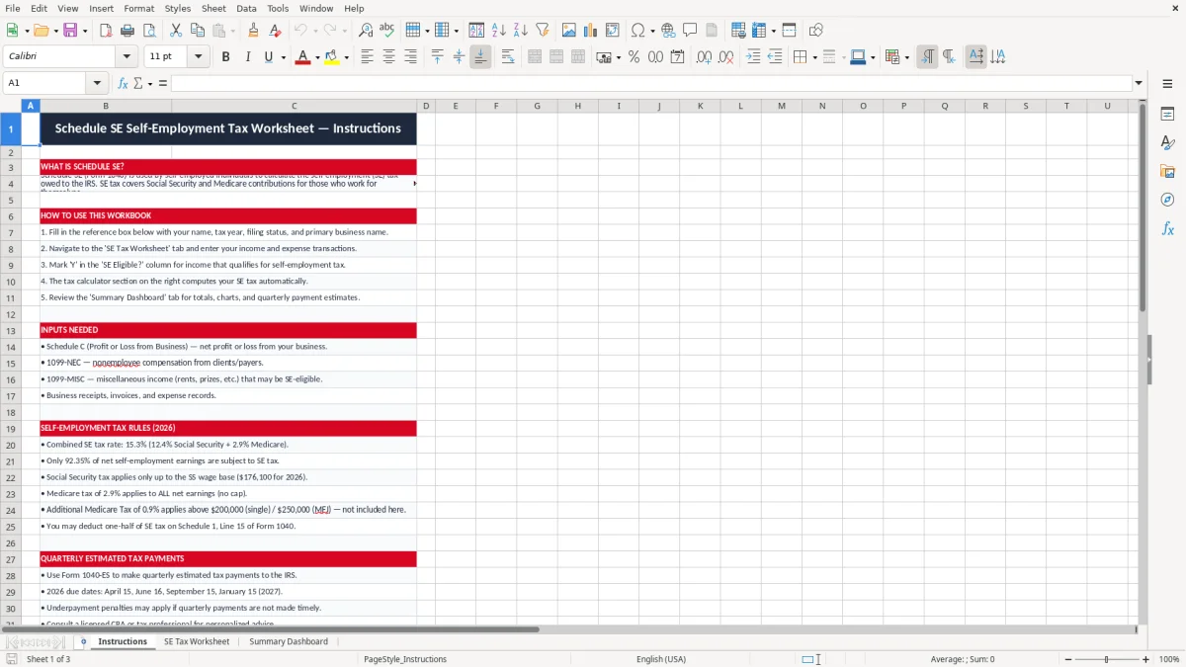This screenshot has width=1186, height=667.
Task: Run the Spelling check icon
Action: (x=387, y=31)
